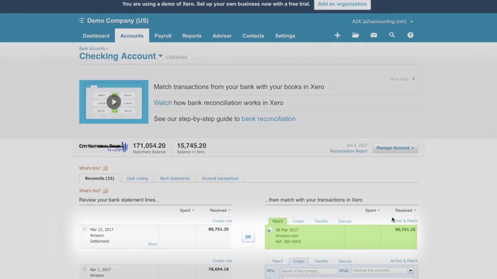
Task: Click Find & Match on second transaction
Action: coord(404,261)
